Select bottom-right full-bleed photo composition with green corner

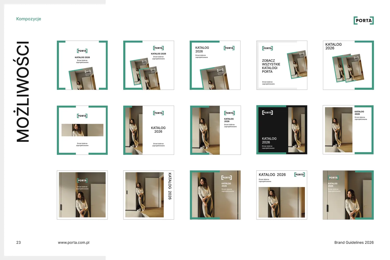348,195
